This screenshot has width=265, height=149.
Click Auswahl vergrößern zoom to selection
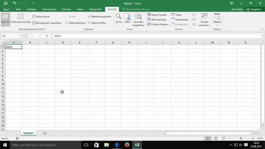tap(138, 20)
